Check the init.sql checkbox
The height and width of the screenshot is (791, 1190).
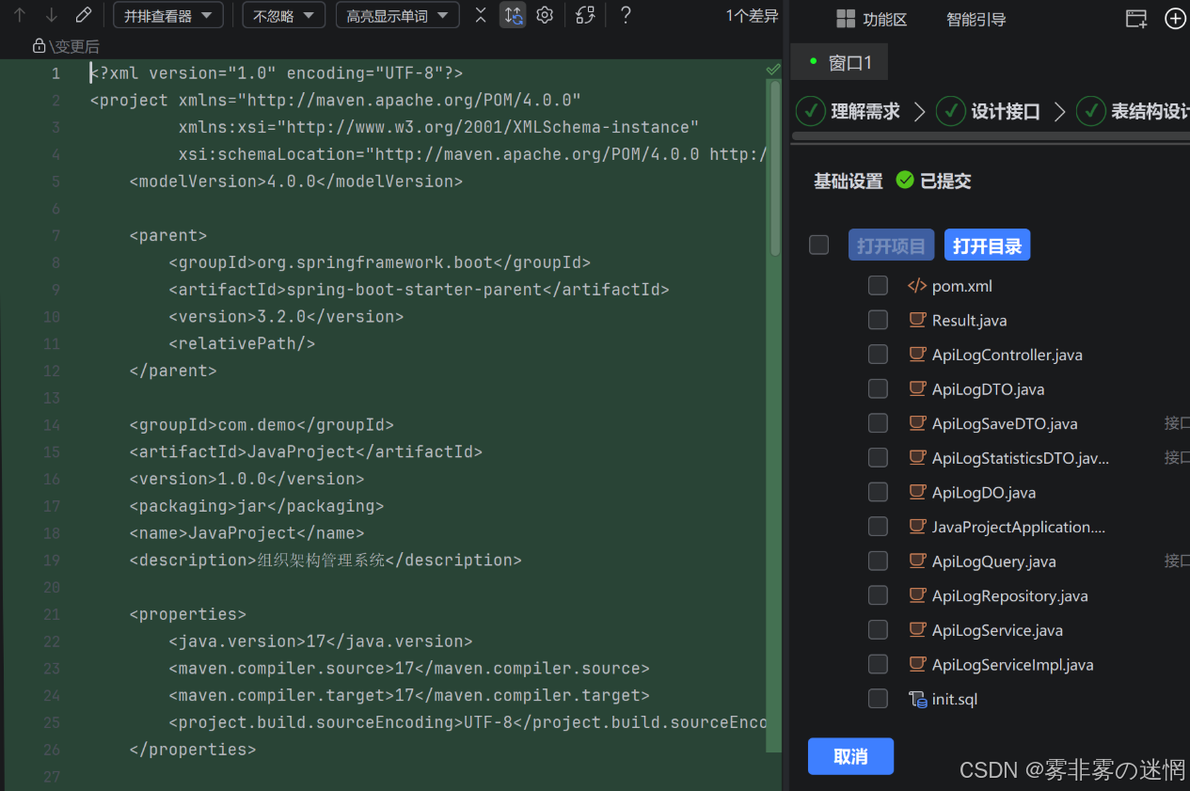point(878,699)
